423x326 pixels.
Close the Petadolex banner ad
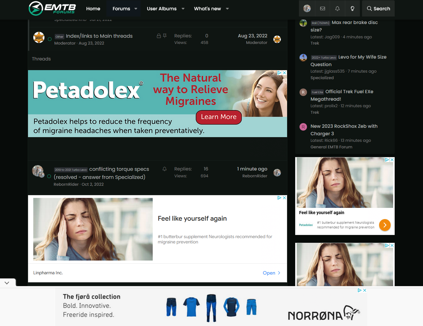[x=284, y=73]
